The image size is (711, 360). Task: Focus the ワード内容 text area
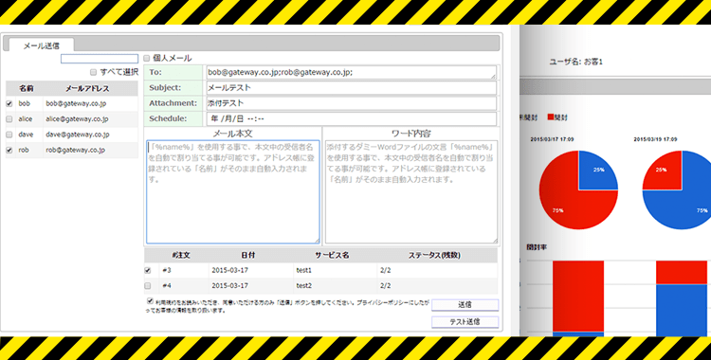[411, 191]
